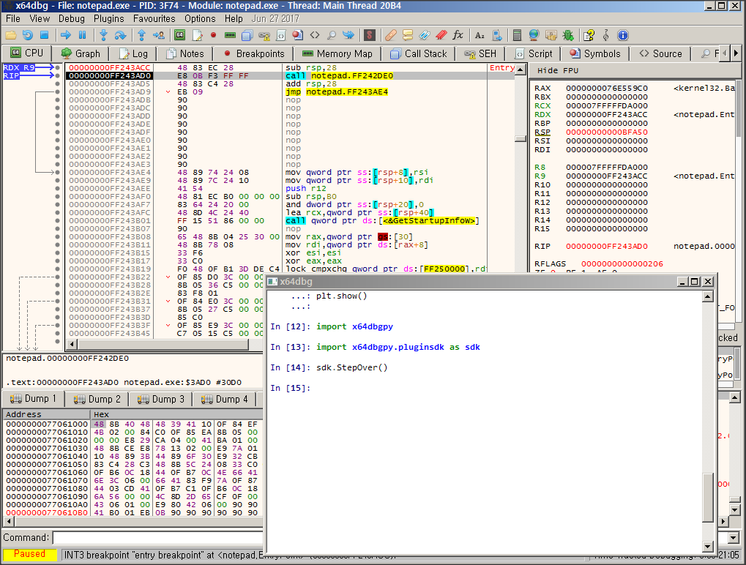Open bookmarks via red tags toolbar icon
Screen dimensions: 746x565
coord(441,35)
